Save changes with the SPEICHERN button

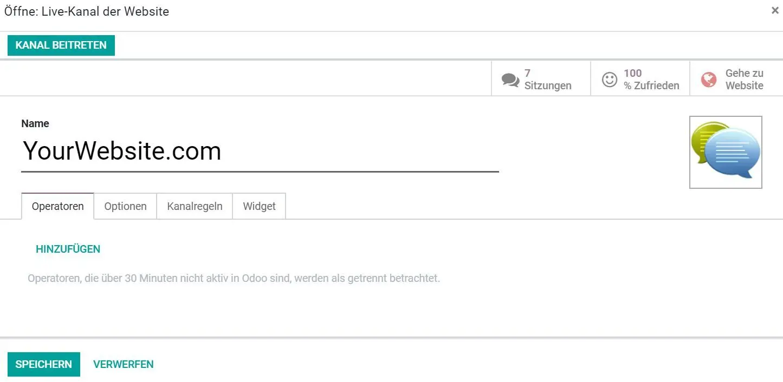[x=44, y=364]
